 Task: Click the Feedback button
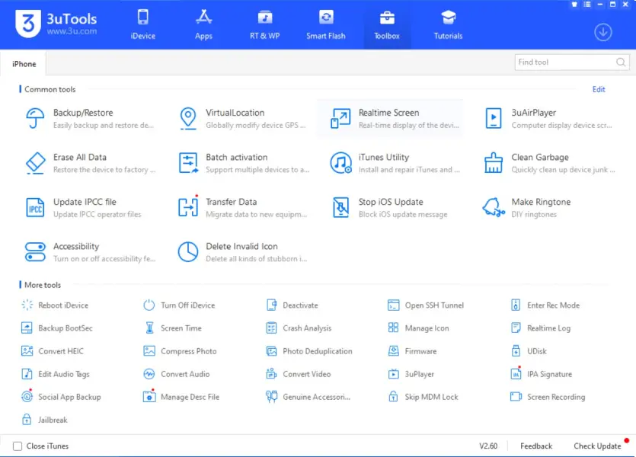[x=536, y=446]
